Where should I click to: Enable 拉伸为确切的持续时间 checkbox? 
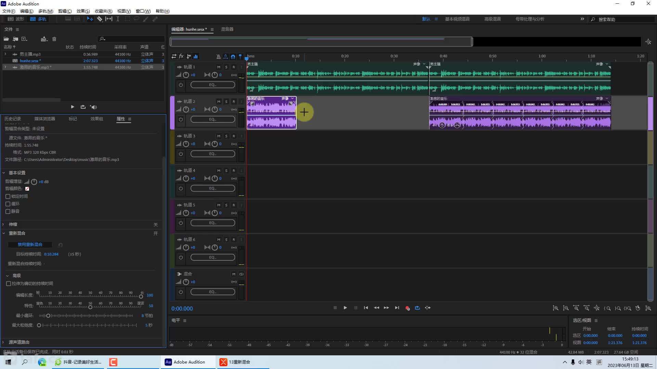click(x=9, y=284)
